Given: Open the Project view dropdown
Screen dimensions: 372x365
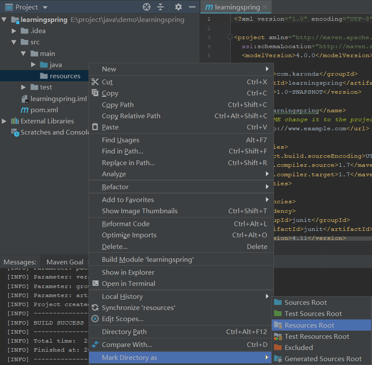Looking at the screenshot, I should [x=45, y=7].
